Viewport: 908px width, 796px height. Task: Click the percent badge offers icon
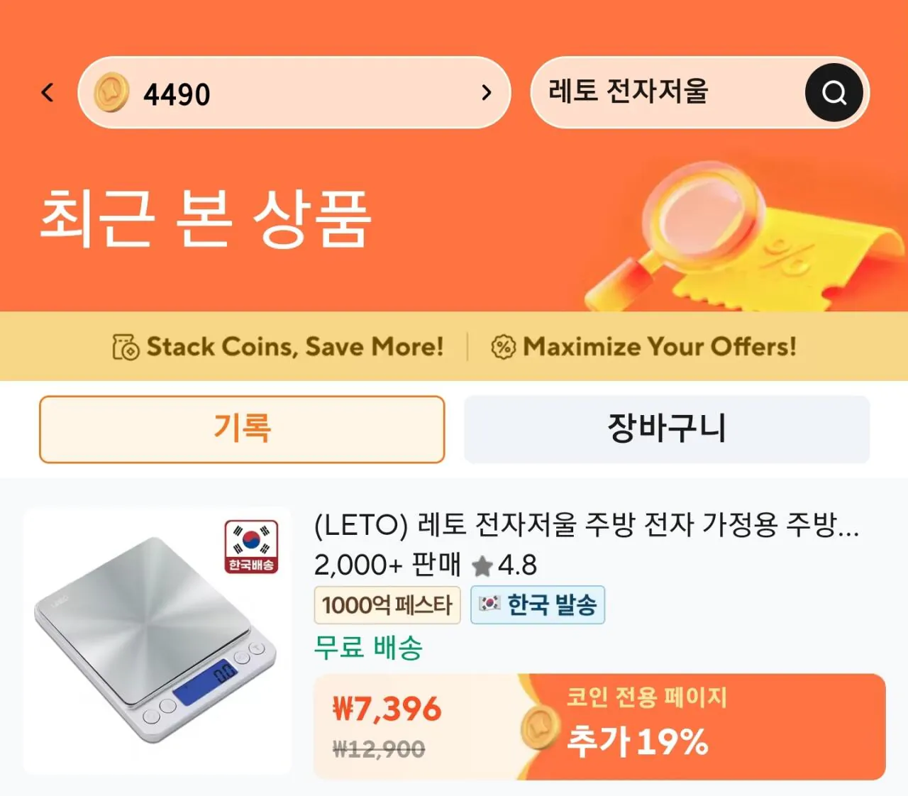(x=503, y=347)
